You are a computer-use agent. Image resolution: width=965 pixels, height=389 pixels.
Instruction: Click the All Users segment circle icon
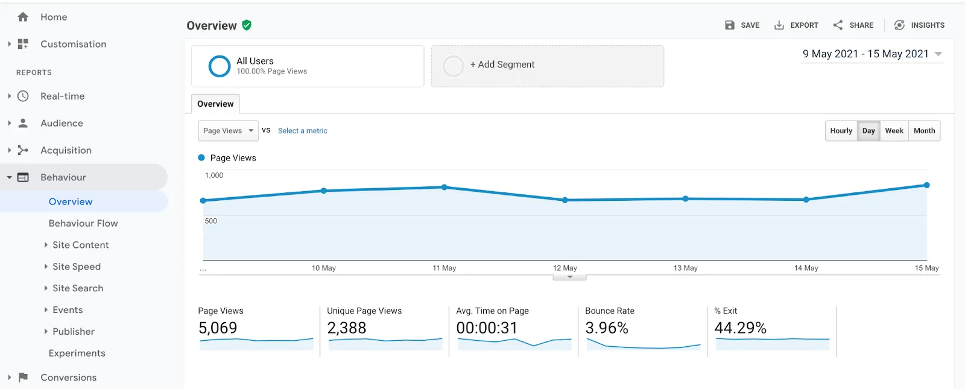point(220,66)
